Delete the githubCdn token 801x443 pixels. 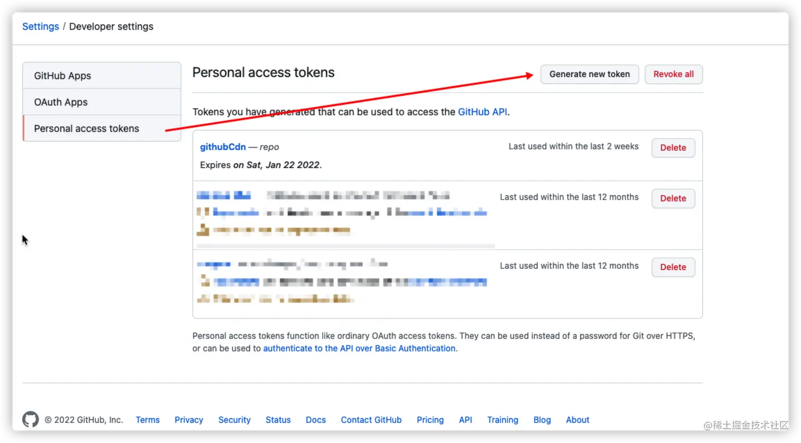(673, 148)
